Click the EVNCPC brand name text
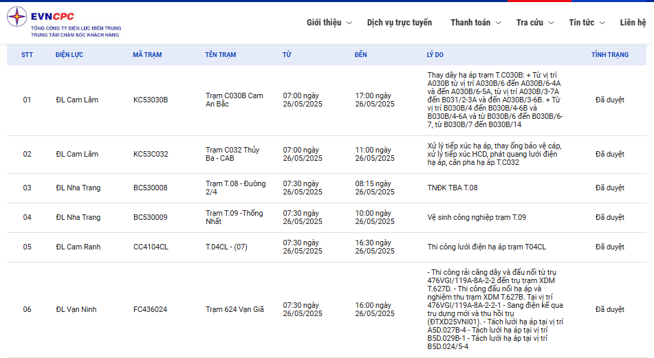 (x=52, y=16)
